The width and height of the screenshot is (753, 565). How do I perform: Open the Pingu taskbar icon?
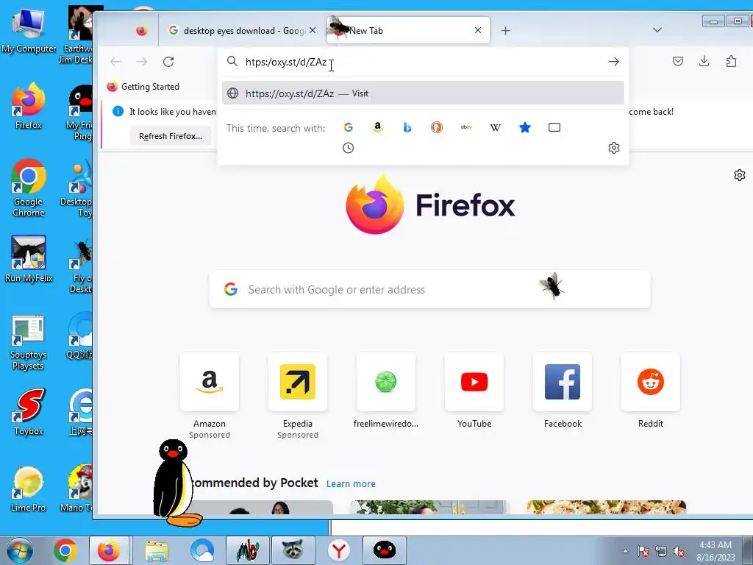pos(385,550)
